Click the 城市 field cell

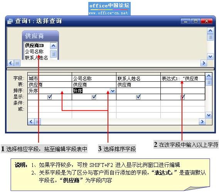coord(50,79)
